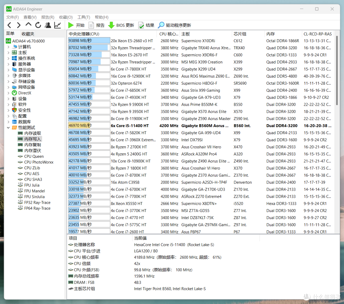Click the 操作系统 Windows logo icon
This screenshot has height=304, width=344.
(x=14, y=58)
